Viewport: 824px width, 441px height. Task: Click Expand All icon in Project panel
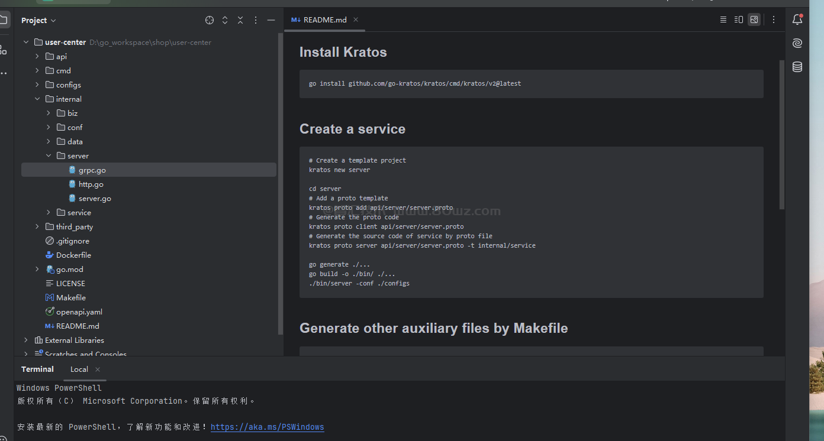tap(225, 20)
